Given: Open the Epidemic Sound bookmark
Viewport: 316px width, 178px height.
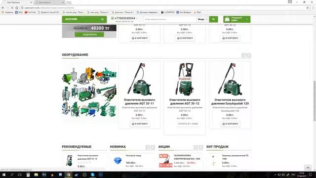Looking at the screenshot, I should pos(49,12).
